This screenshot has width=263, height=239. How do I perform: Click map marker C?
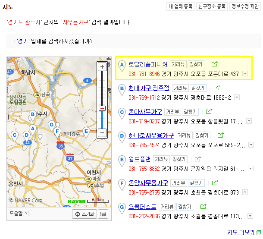[x=15, y=136]
